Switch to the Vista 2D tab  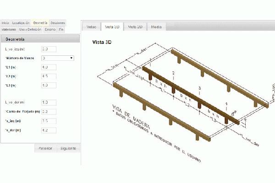pos(135,27)
